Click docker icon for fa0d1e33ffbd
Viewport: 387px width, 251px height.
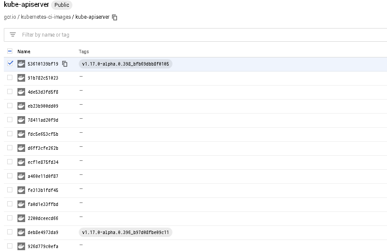tap(21, 204)
